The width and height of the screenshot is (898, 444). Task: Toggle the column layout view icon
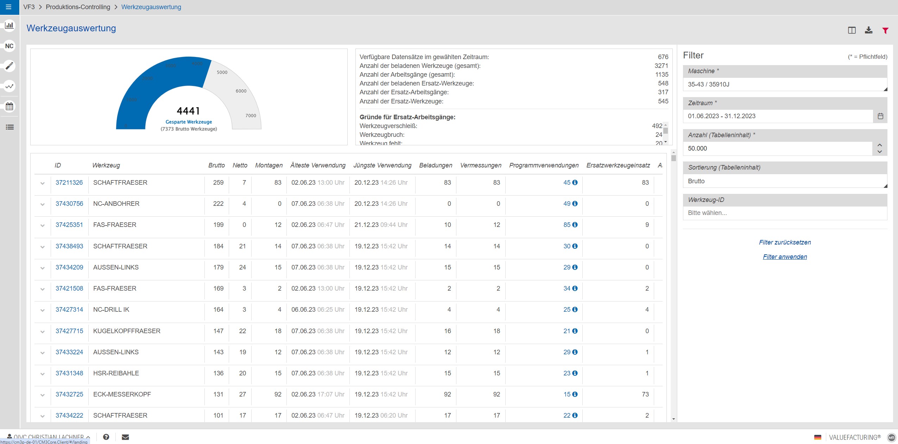tap(852, 30)
